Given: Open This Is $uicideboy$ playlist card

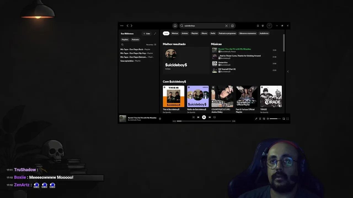Looking at the screenshot, I should click(x=173, y=99).
